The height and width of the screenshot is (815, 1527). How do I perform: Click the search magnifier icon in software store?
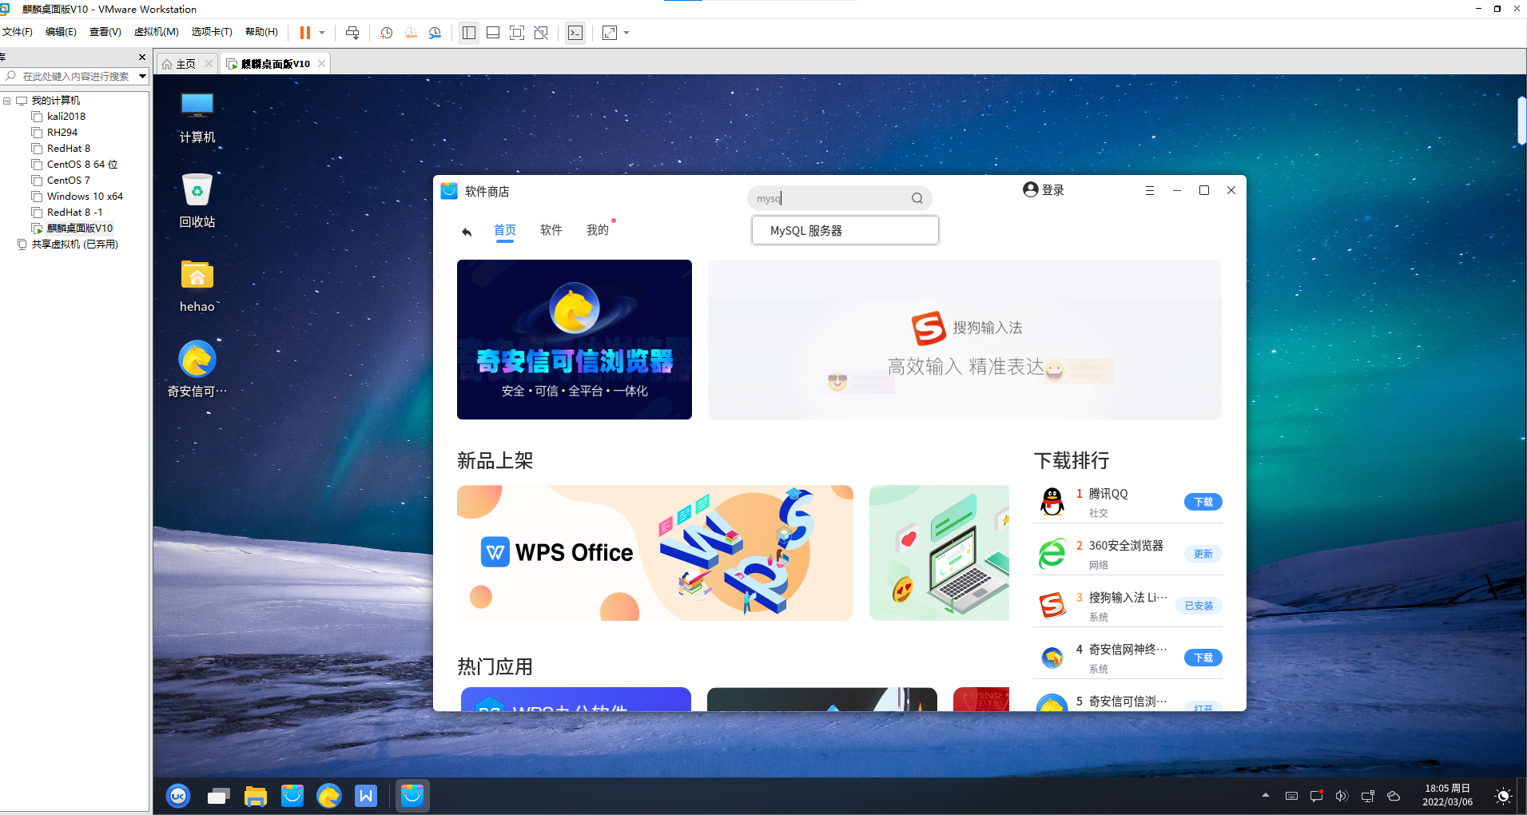point(917,198)
